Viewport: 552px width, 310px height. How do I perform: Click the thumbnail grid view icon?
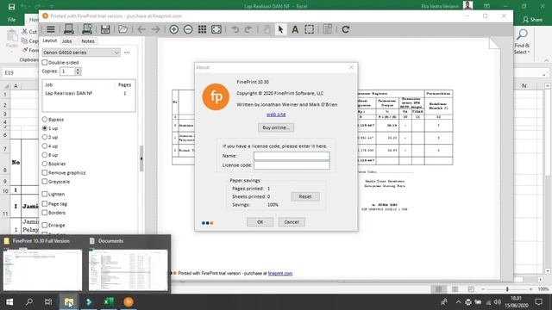[x=202, y=29]
